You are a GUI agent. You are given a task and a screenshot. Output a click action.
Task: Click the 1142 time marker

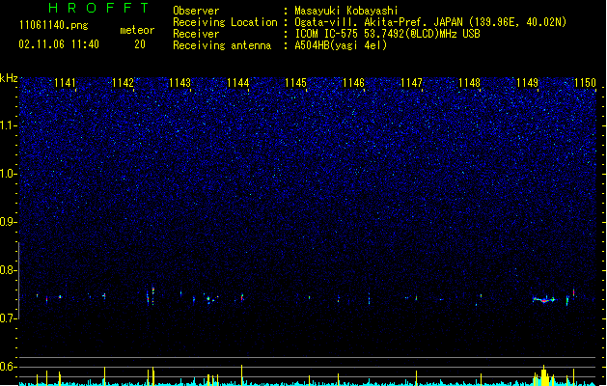[123, 83]
